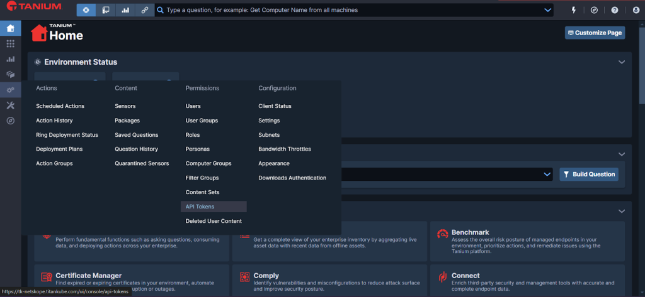
Task: Open Deleted User Content menu item
Action: click(x=214, y=221)
